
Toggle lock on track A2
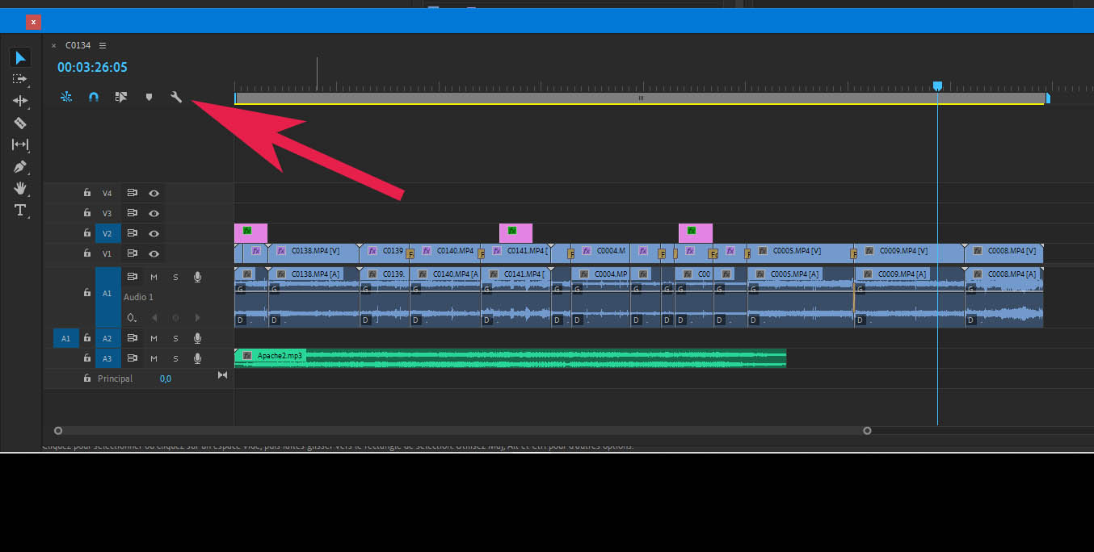click(87, 338)
